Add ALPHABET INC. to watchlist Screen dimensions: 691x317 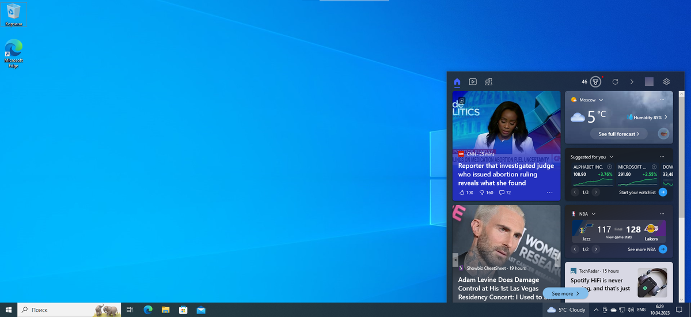point(609,167)
